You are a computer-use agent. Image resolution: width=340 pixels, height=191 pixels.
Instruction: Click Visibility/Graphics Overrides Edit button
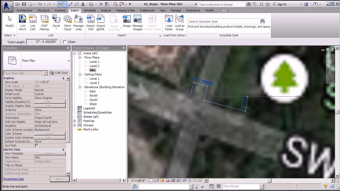coord(50,102)
